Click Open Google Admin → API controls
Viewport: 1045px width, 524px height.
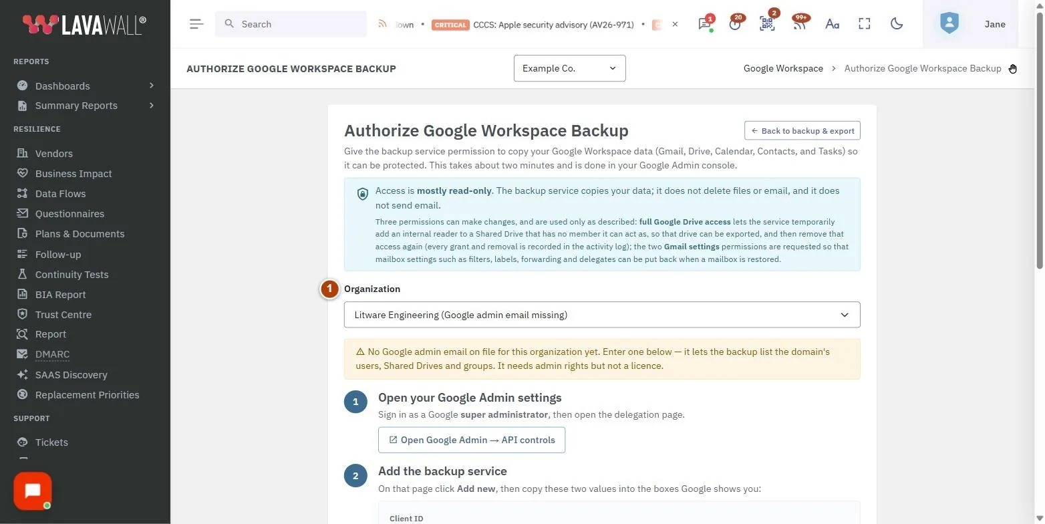[472, 440]
